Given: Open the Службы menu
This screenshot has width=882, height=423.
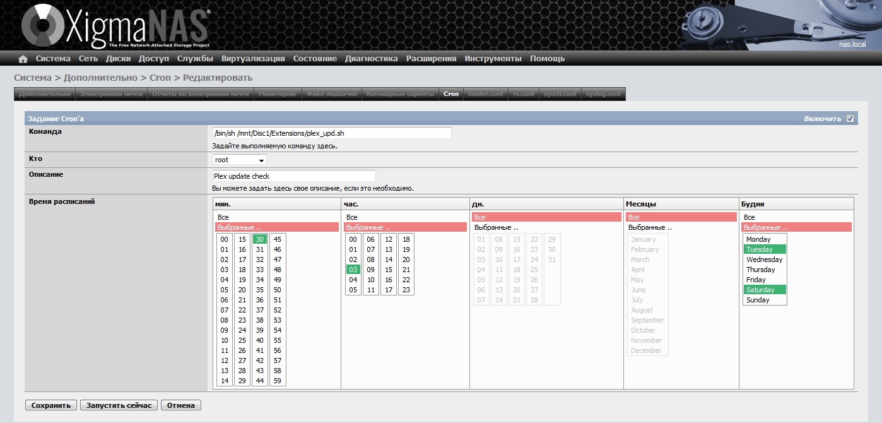Looking at the screenshot, I should pyautogui.click(x=195, y=59).
